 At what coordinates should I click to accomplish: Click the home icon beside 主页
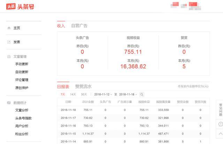click(x=9, y=28)
